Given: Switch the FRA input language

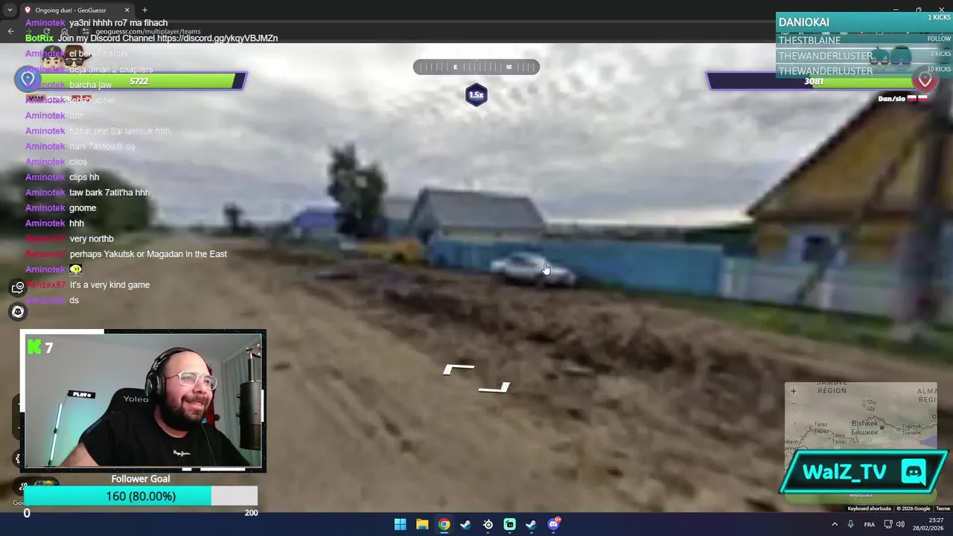Looking at the screenshot, I should tap(869, 524).
